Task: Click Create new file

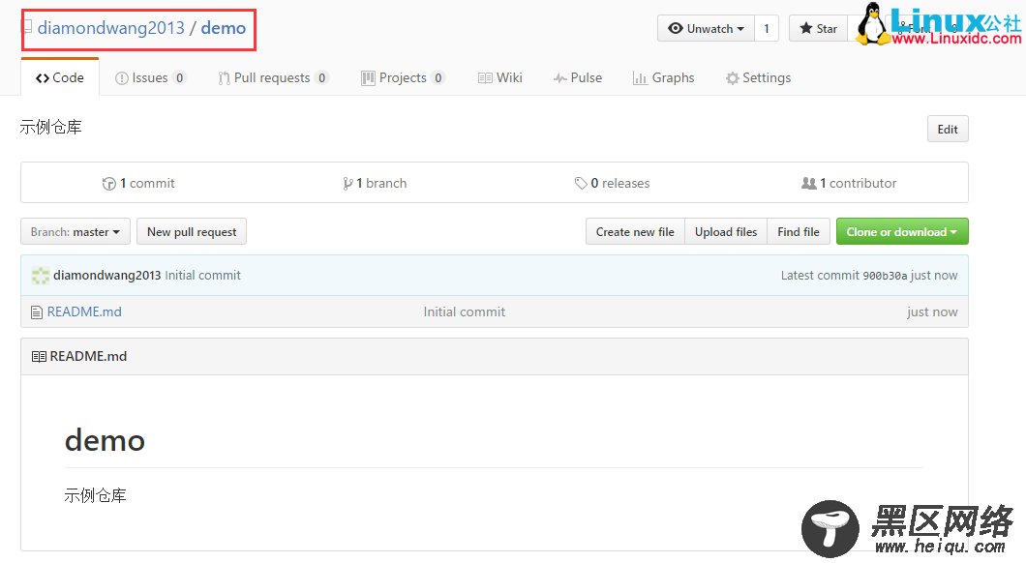Action: 635,231
